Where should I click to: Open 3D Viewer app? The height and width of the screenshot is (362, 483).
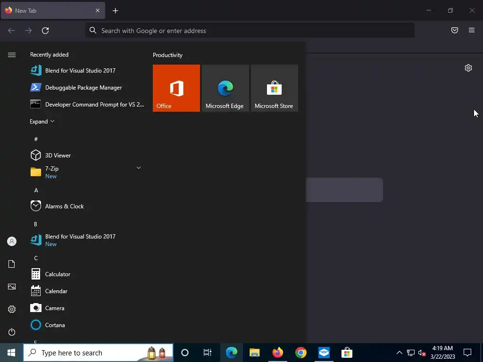[87, 155]
